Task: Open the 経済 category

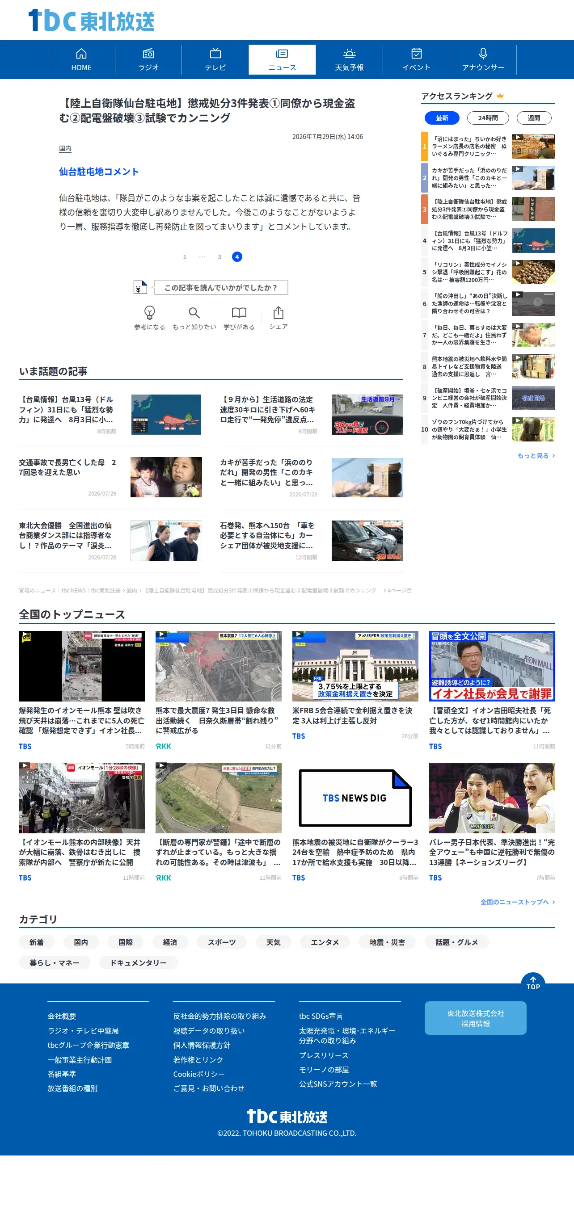Action: (170, 942)
